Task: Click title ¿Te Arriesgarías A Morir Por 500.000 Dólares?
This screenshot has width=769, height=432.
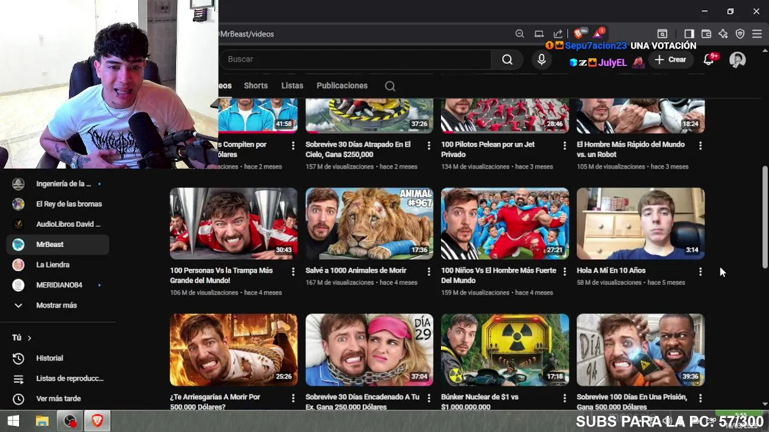Action: [x=215, y=402]
